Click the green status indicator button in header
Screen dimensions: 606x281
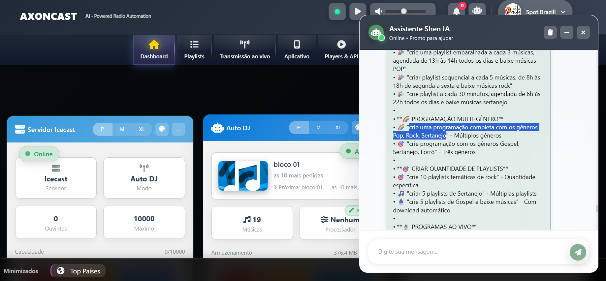337,12
